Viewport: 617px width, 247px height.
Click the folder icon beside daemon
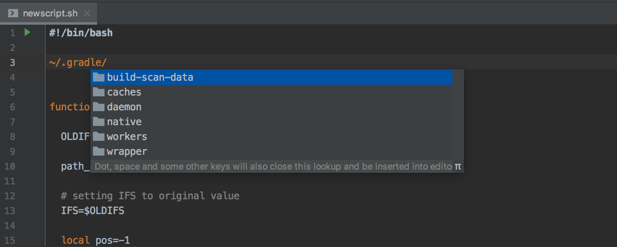point(99,107)
